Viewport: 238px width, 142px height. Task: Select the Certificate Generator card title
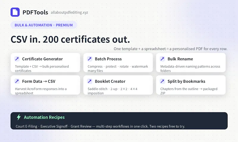tap(42, 59)
